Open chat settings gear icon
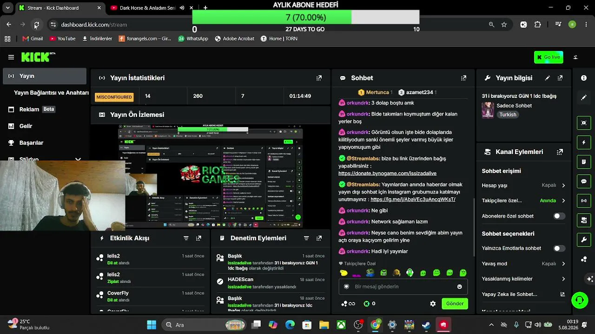Image resolution: width=595 pixels, height=334 pixels. click(x=433, y=304)
